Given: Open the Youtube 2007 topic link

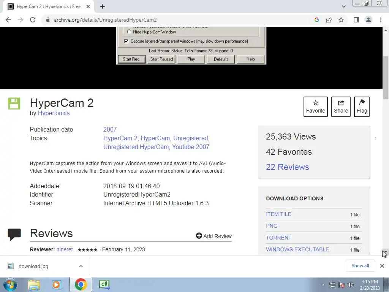Looking at the screenshot, I should pos(191,147).
